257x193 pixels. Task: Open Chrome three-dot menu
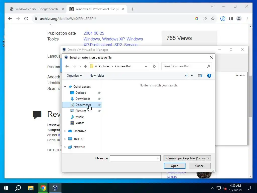(x=247, y=19)
